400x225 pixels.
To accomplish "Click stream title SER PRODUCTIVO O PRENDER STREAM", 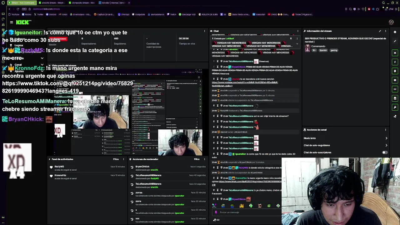I will 345,40.
